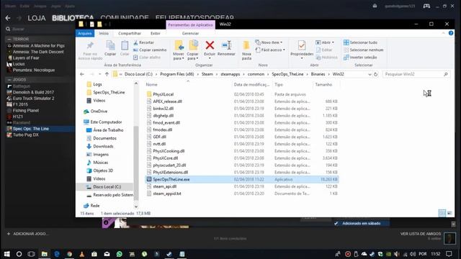Image resolution: width=461 pixels, height=259 pixels.
Task: Select Turbo Pug DX in Steam library
Action: click(26, 135)
